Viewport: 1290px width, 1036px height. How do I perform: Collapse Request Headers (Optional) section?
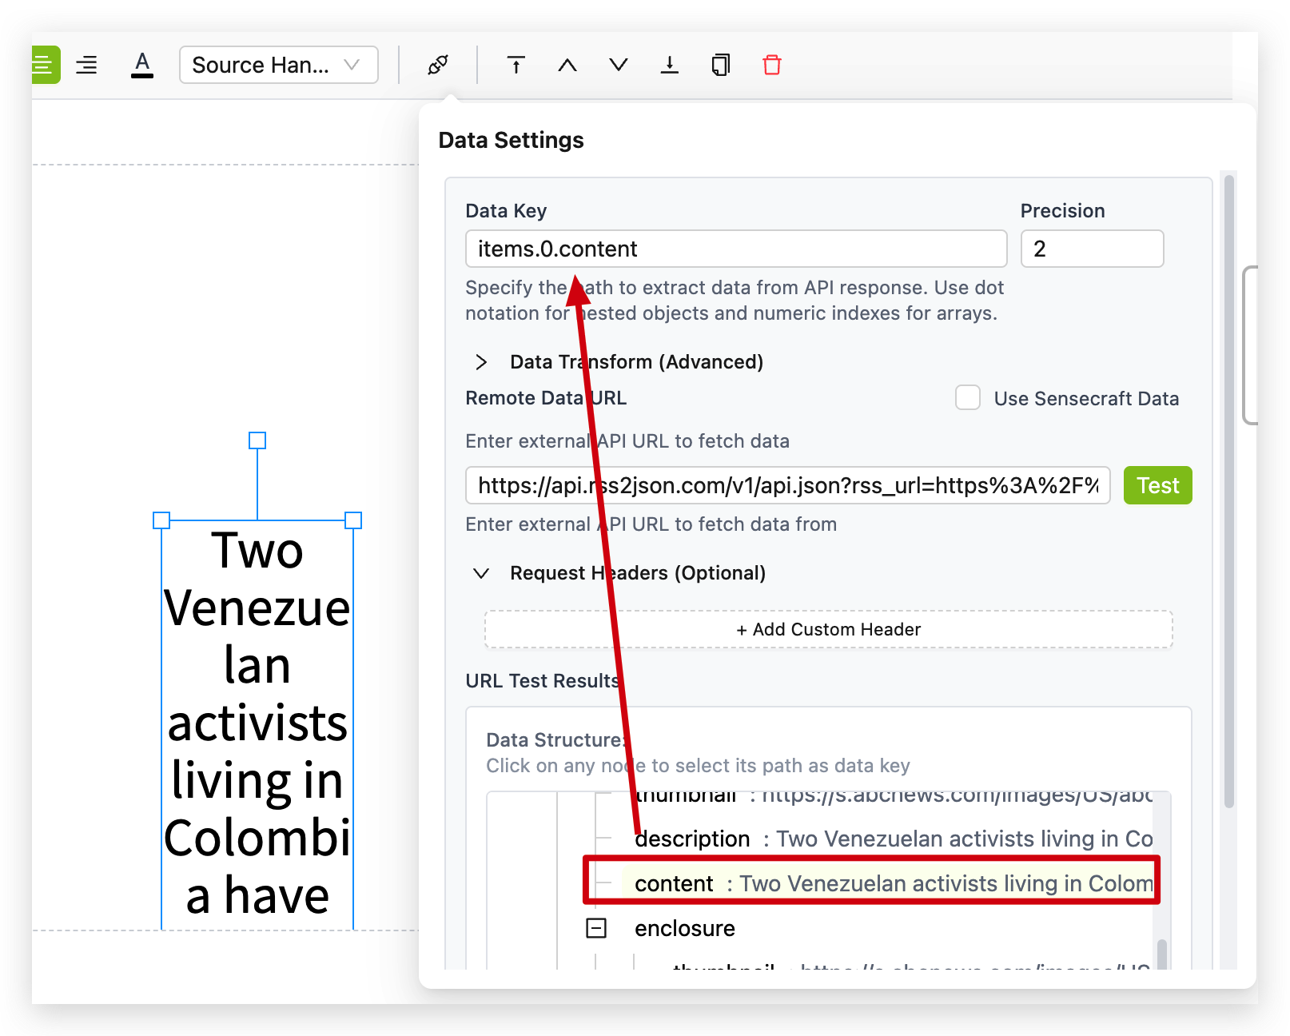tap(481, 573)
